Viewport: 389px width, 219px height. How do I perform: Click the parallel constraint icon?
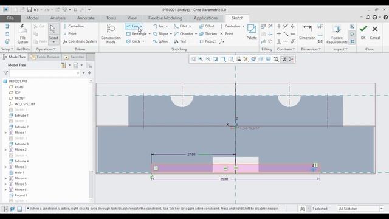(x=293, y=41)
